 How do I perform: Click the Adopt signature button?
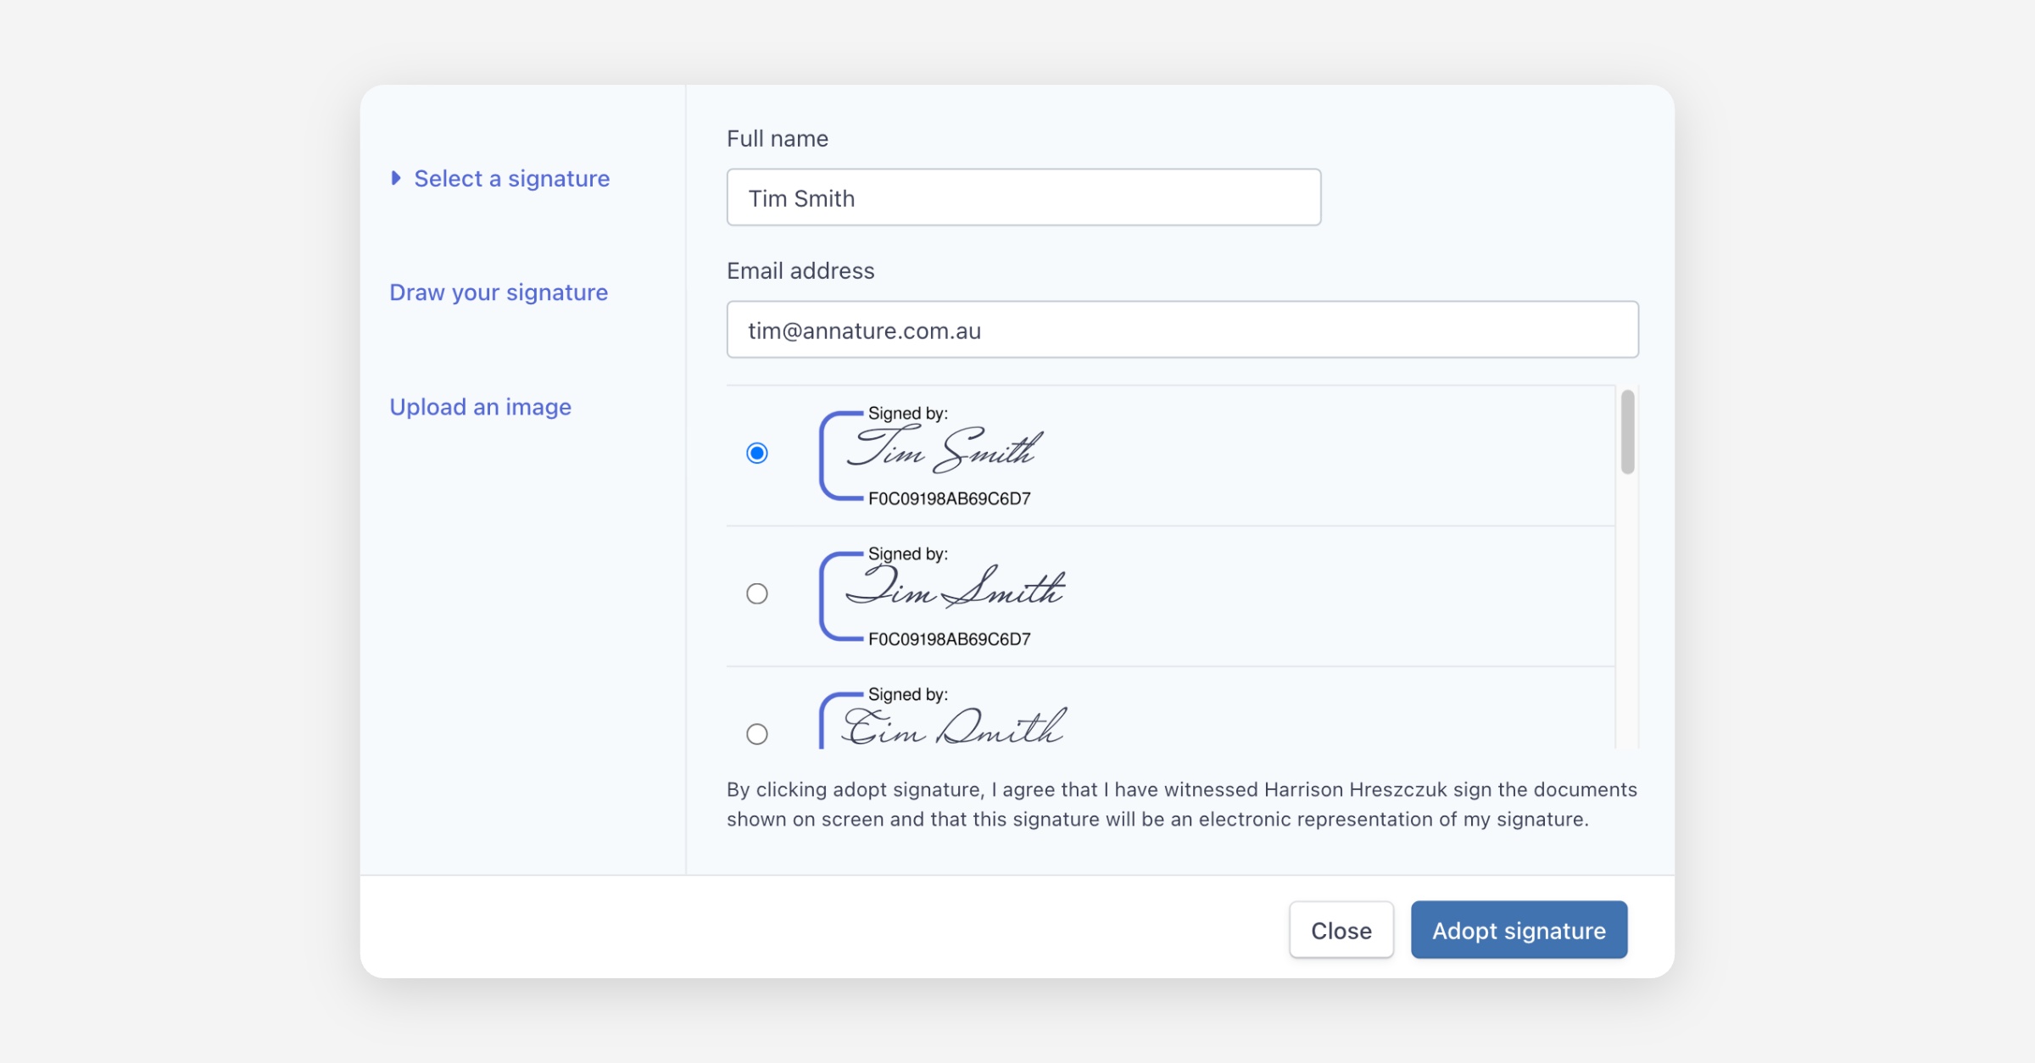(x=1518, y=930)
